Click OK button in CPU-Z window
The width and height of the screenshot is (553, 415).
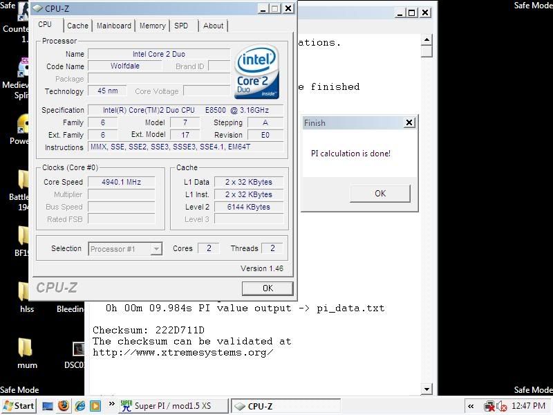coord(268,288)
